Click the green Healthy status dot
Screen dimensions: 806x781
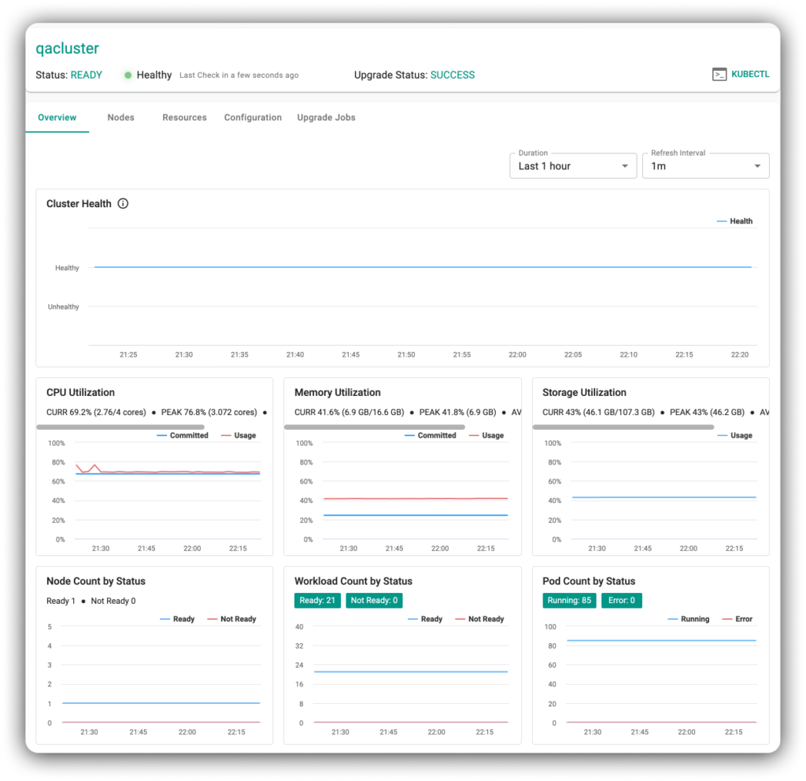point(128,76)
